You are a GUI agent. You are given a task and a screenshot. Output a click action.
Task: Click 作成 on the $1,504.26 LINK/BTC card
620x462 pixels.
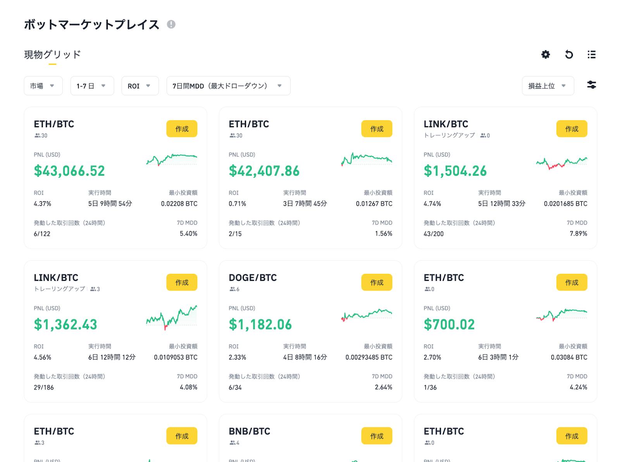pyautogui.click(x=572, y=129)
